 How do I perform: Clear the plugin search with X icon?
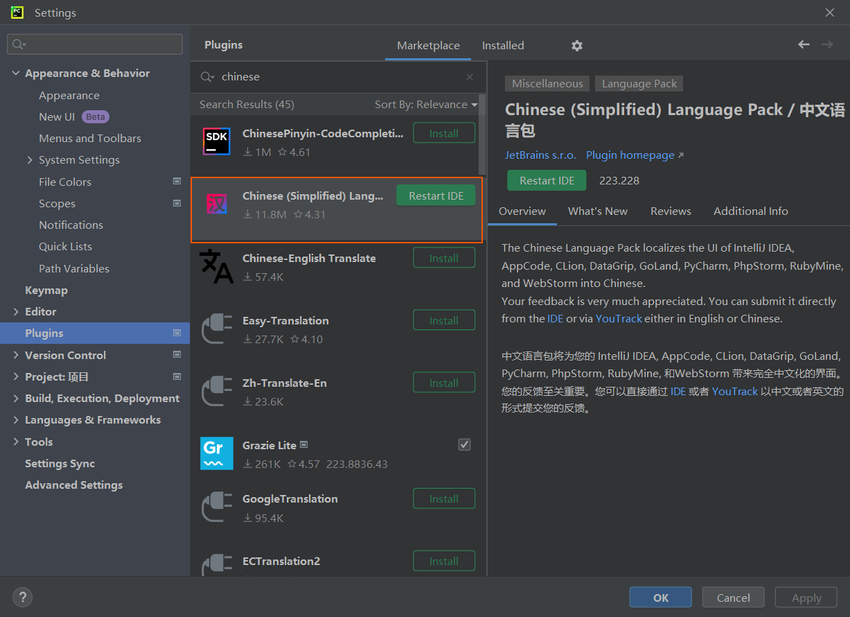[x=470, y=77]
